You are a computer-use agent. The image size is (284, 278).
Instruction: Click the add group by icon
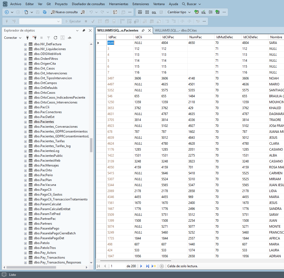211,12
